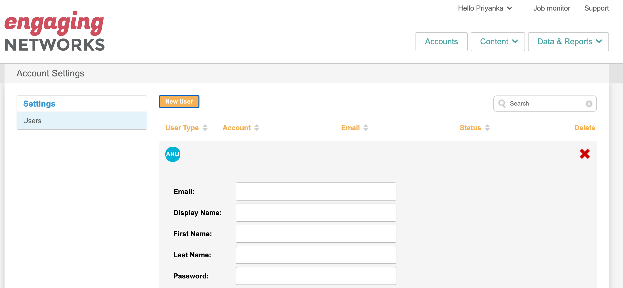Viewport: 623px width, 288px height.
Task: Select Users in the Settings sidebar
Action: [82, 121]
